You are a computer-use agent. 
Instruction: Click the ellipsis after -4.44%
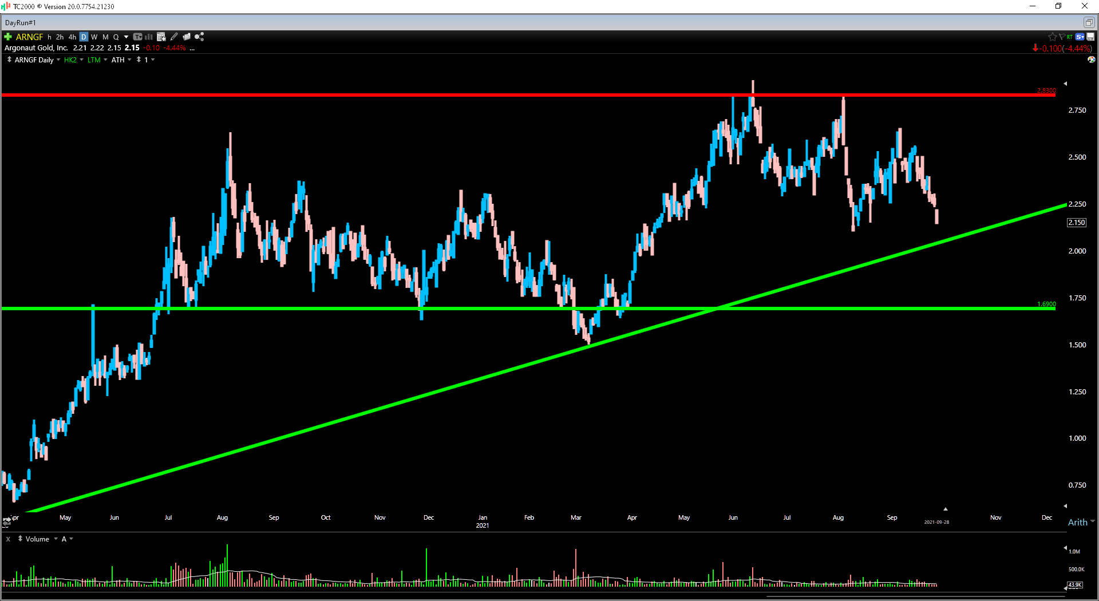[192, 49]
